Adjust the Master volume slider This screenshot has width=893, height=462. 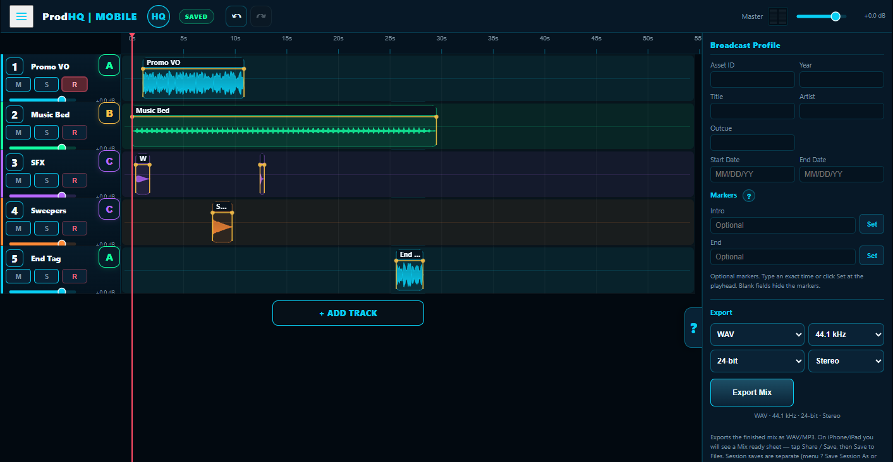tap(822, 16)
